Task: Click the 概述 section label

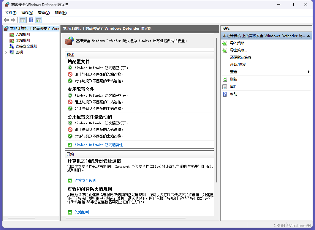Action: 70,55
